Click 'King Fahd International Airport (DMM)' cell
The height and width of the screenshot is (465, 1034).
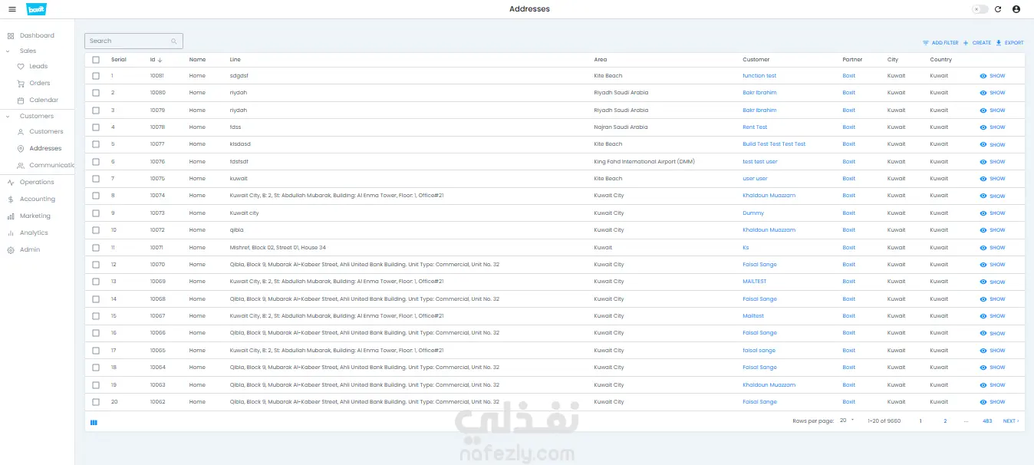[x=644, y=162]
